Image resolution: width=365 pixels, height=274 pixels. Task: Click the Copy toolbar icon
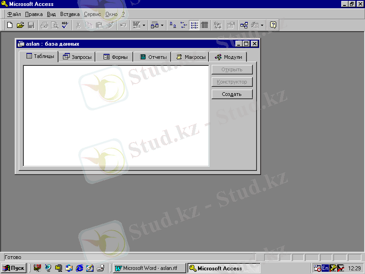(89, 25)
